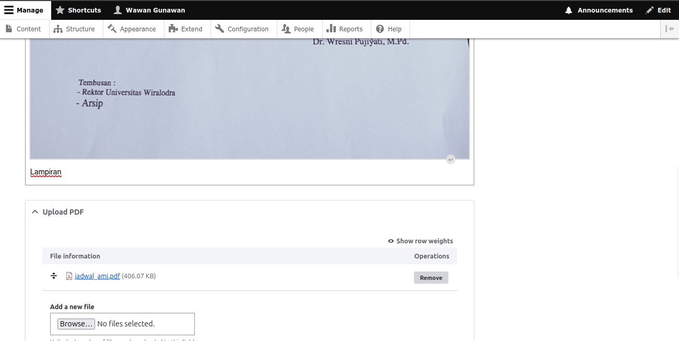Image resolution: width=679 pixels, height=341 pixels.
Task: Click the Edit pencil in the top bar
Action: [x=658, y=10]
